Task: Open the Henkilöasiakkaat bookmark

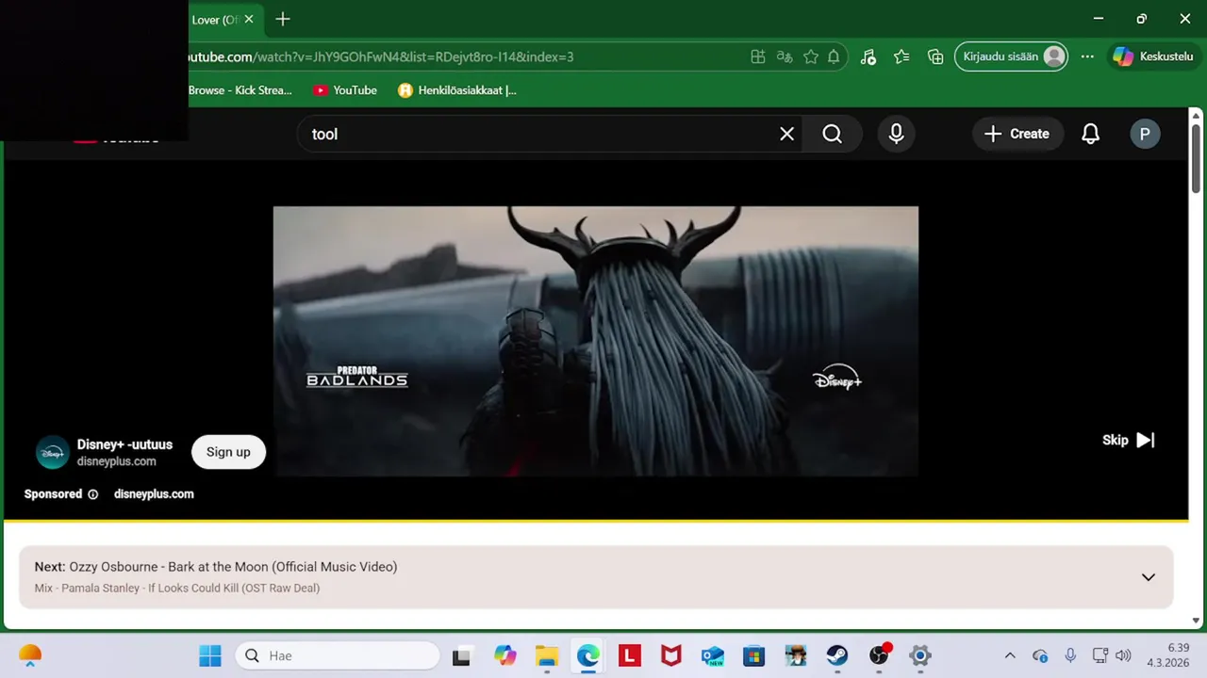Action: pyautogui.click(x=457, y=90)
